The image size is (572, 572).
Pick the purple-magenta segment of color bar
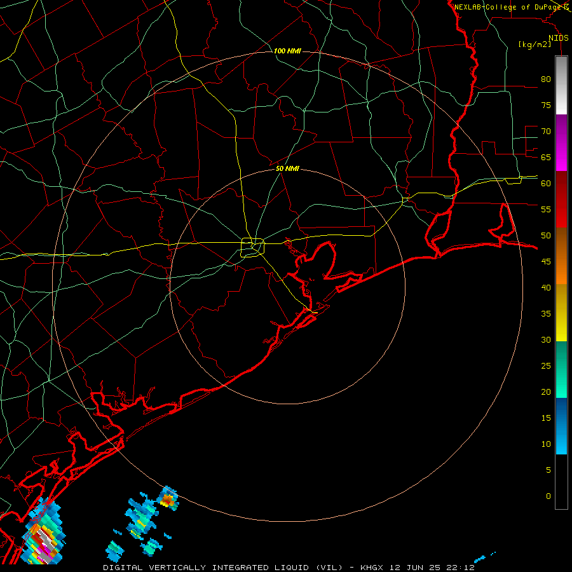pos(561,142)
